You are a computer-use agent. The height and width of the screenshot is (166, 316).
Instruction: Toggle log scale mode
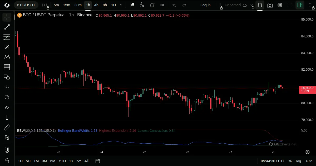(x=299, y=161)
